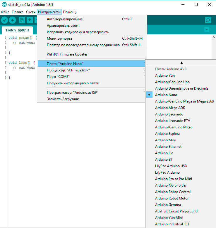Screen dimensions: 216x228
Task: Switch to the sketch_apr01a tab
Action: [x=17, y=30]
